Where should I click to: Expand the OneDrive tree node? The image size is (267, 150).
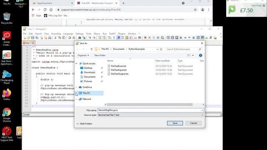pyautogui.click(x=76, y=87)
